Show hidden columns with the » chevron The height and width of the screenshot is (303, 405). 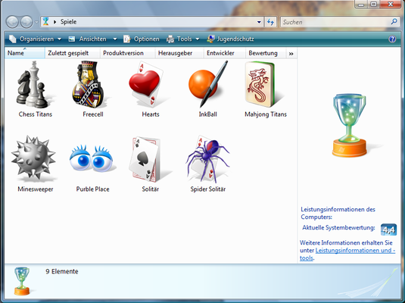(291, 54)
